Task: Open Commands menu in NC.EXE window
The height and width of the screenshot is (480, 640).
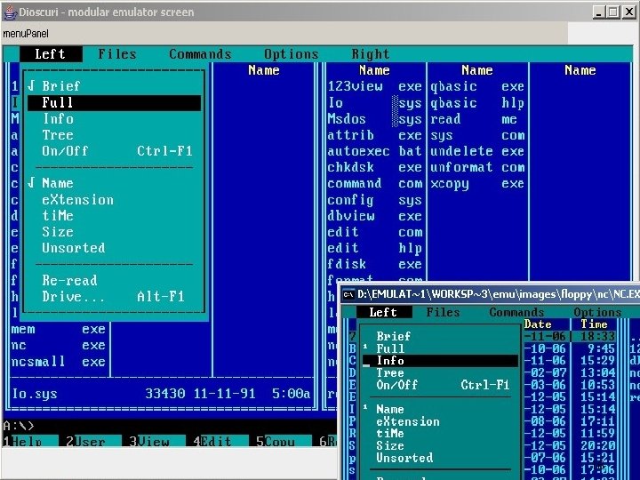Action: (x=516, y=312)
